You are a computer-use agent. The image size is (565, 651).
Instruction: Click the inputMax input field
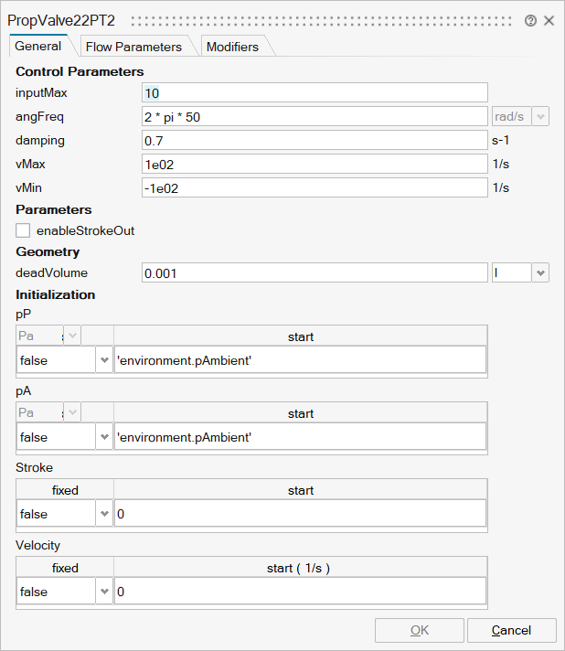(x=314, y=92)
